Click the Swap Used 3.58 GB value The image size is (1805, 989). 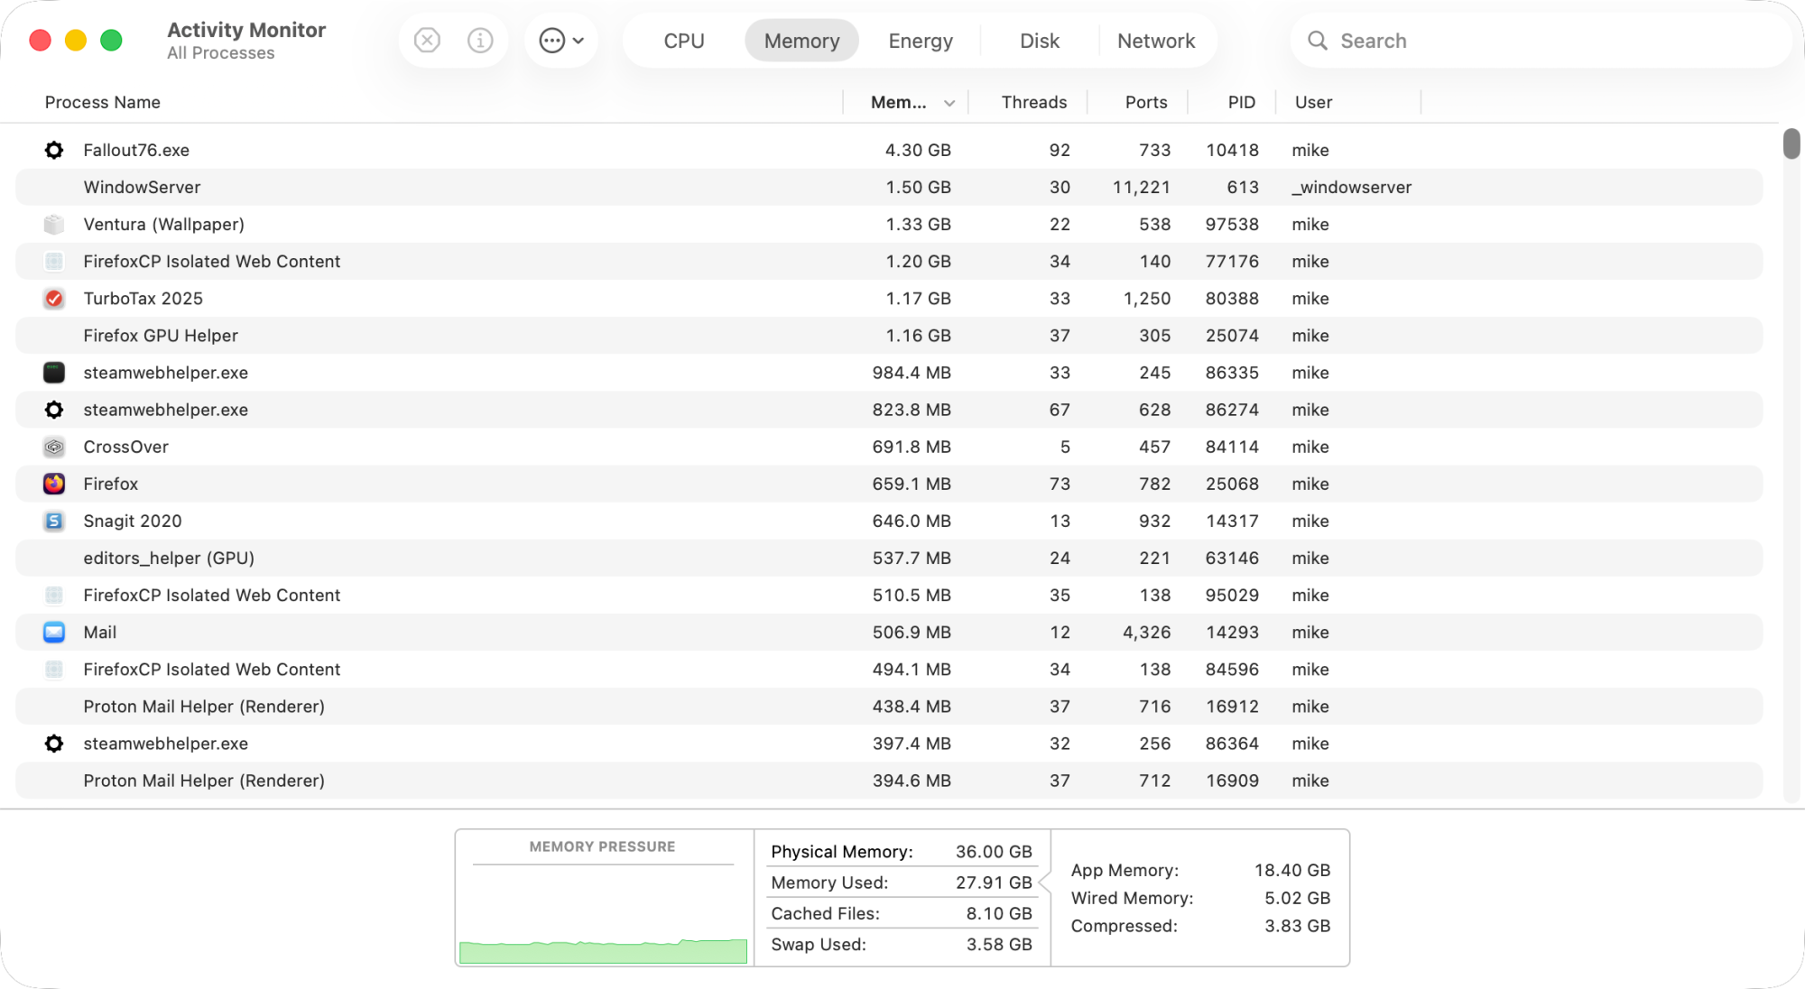(x=999, y=944)
